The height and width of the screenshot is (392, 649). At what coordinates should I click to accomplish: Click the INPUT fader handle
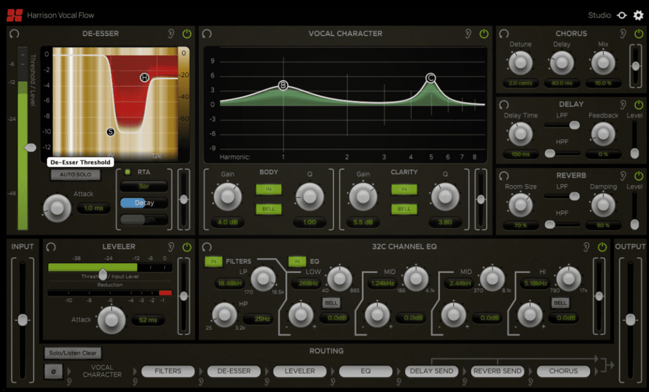point(22,320)
